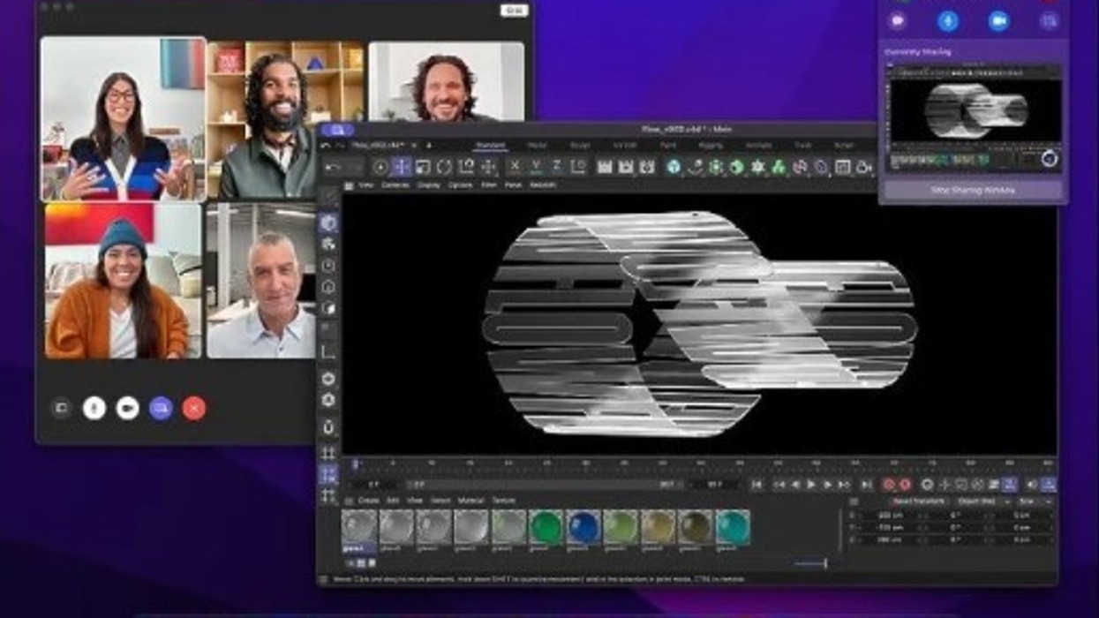Viewport: 1099px width, 618px height.
Task: Click purple sharing indicator pill on Cinema 4D window
Action: click(337, 130)
